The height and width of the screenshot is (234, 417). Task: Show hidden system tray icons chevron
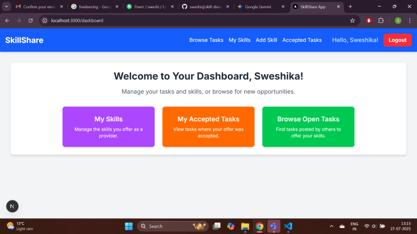pyautogui.click(x=331, y=226)
